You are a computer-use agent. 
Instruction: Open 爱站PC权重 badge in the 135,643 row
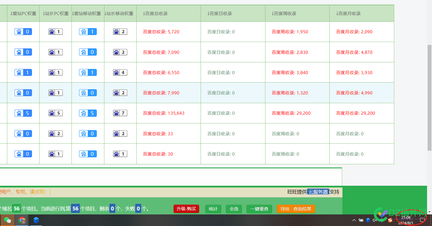click(23, 113)
